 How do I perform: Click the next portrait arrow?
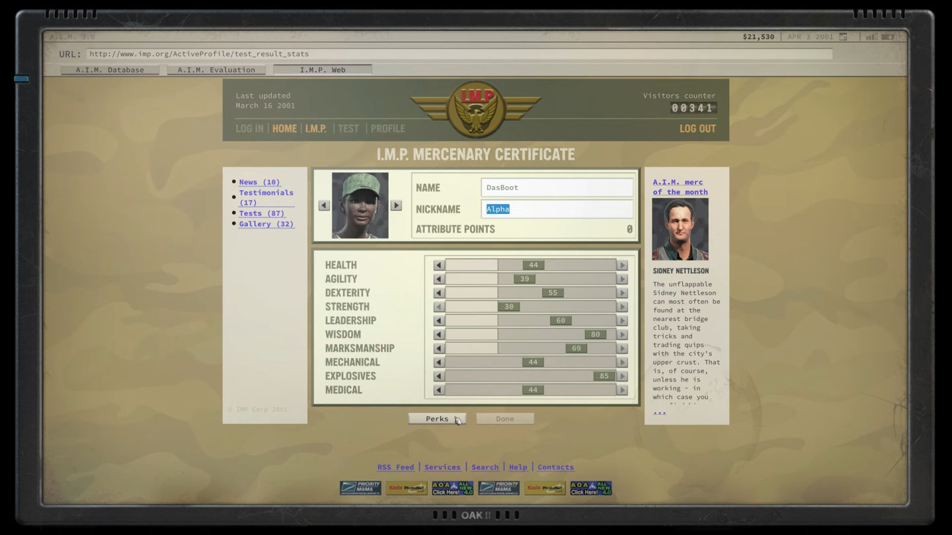click(x=396, y=205)
